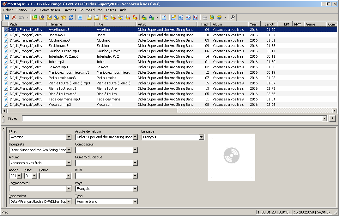The image size is (339, 216).
Task: Click the Tag - Tag converter icon
Action: pyautogui.click(x=135, y=17)
